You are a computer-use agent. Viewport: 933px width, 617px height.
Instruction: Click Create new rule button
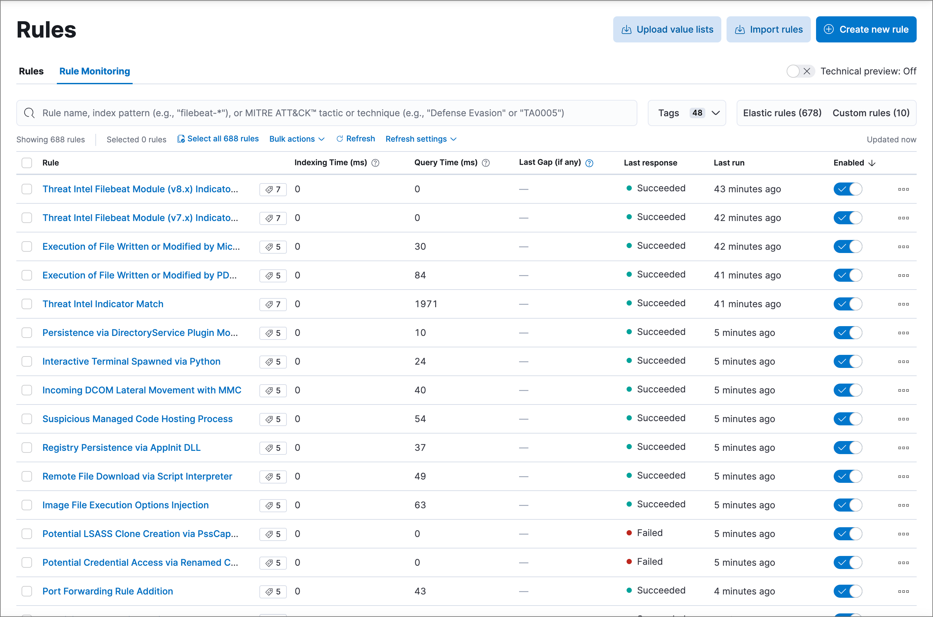click(x=866, y=29)
